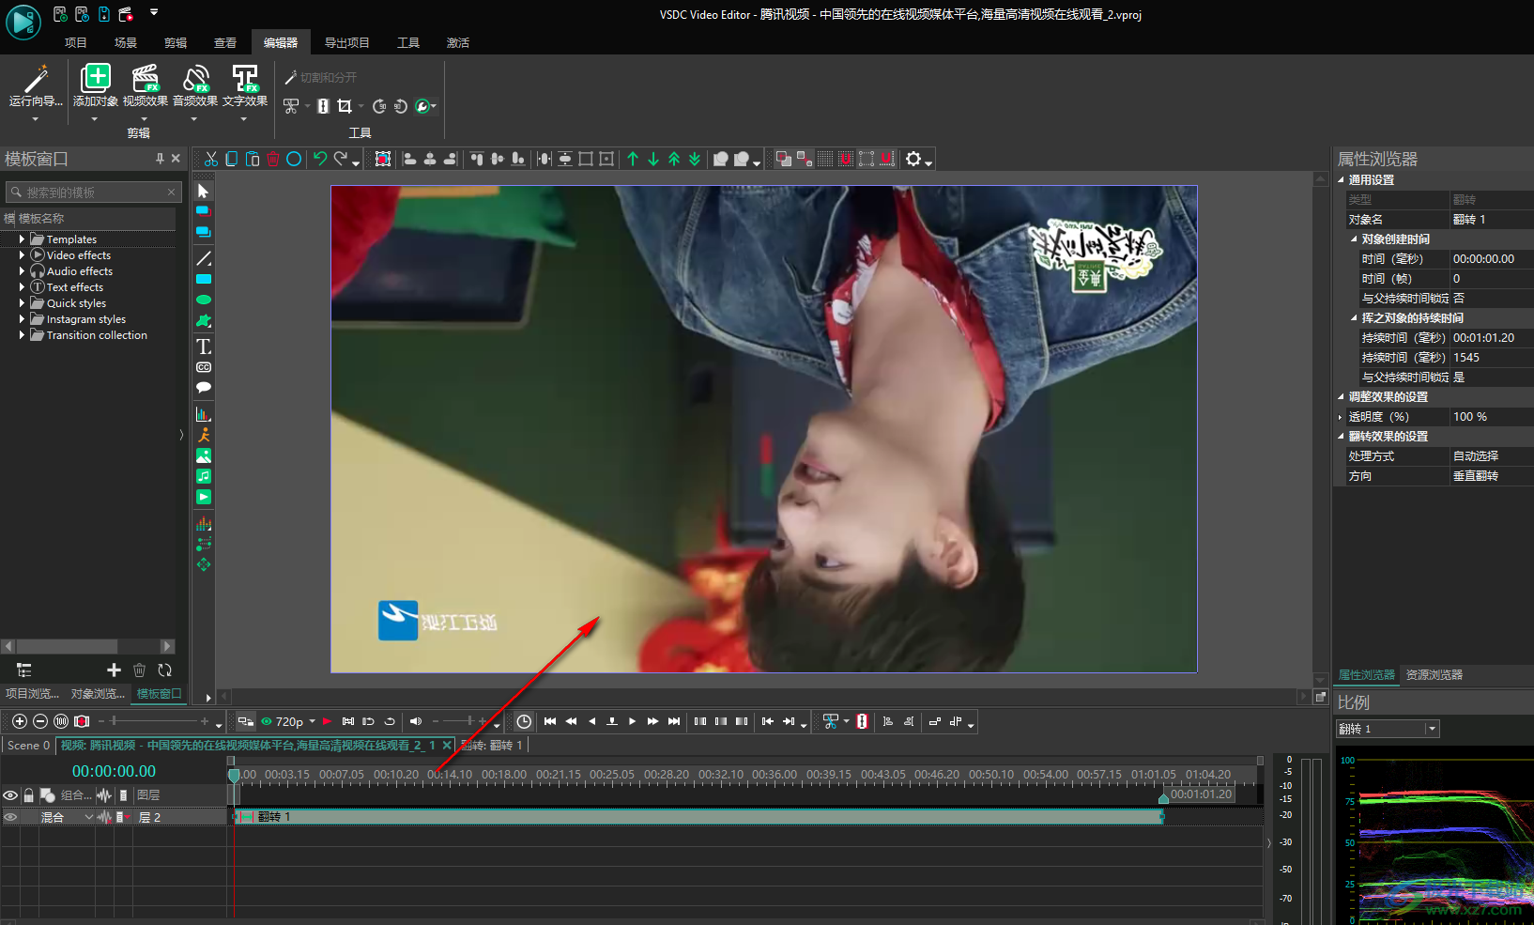Click the Delete trash icon in edit toolbar
This screenshot has width=1534, height=925.
(273, 160)
